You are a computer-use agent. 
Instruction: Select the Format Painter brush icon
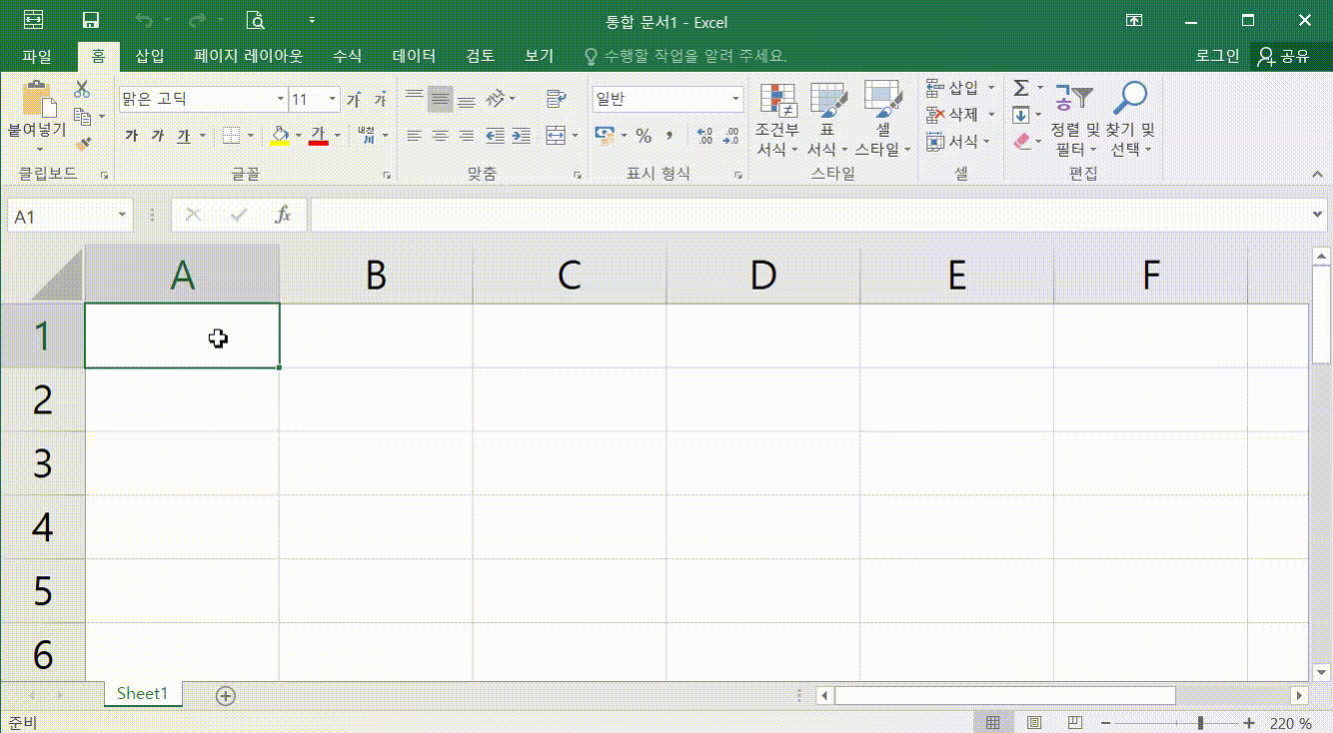click(x=83, y=143)
